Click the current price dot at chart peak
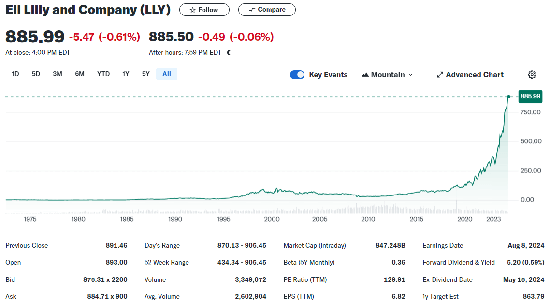The width and height of the screenshot is (550, 307). 508,97
